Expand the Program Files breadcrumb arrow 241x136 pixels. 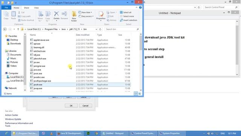click(59, 29)
